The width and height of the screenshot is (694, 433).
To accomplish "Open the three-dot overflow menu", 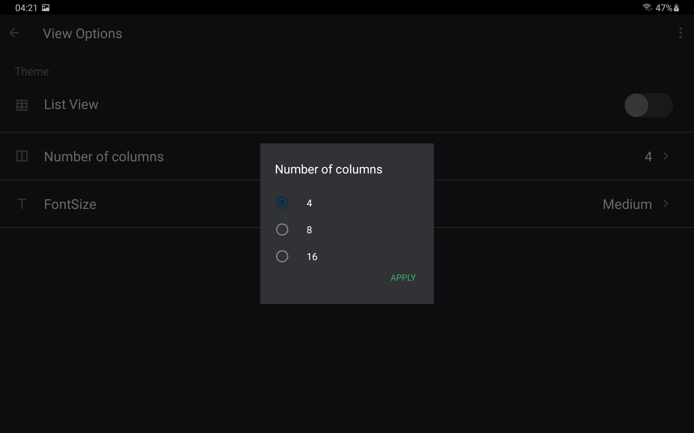I will pos(680,33).
